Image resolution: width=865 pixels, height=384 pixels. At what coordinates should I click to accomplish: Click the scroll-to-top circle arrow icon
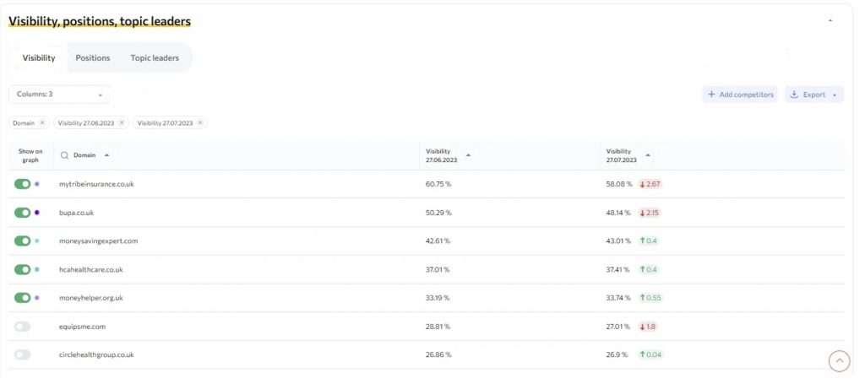click(x=839, y=361)
